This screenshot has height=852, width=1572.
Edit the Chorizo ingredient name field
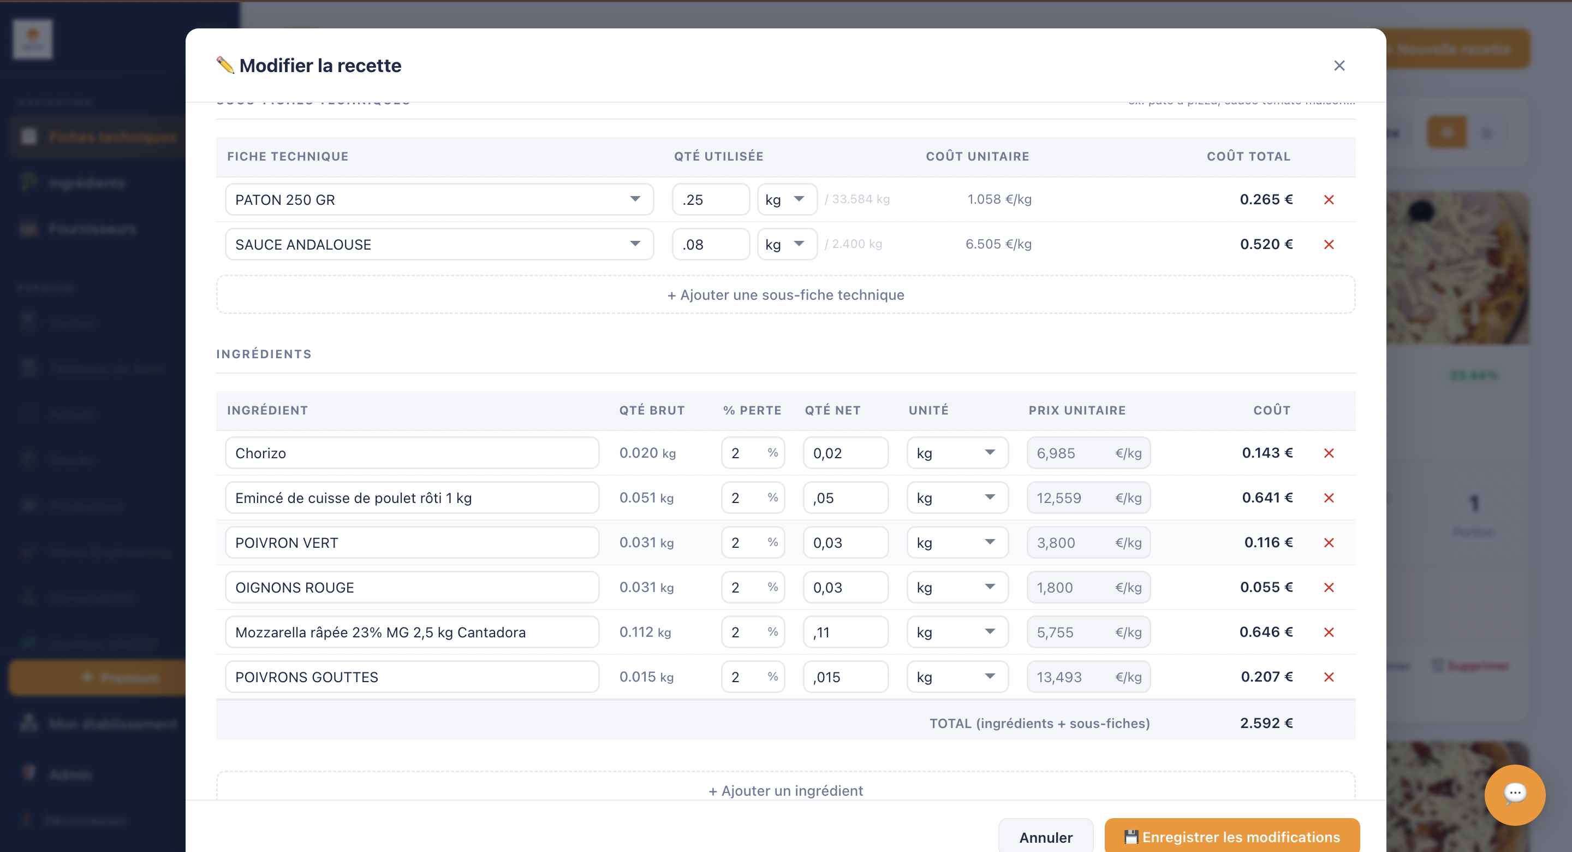coord(412,453)
